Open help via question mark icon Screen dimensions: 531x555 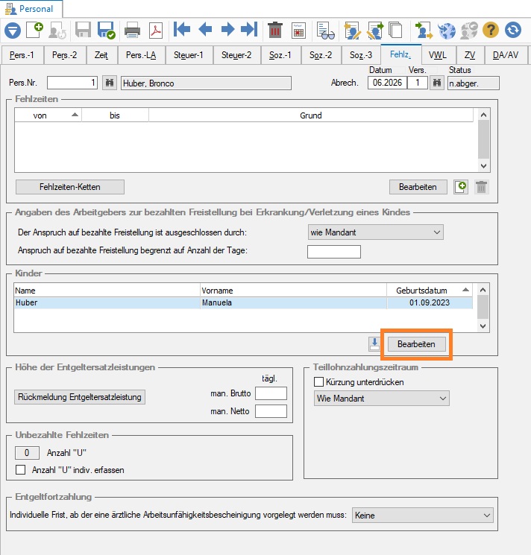point(491,30)
